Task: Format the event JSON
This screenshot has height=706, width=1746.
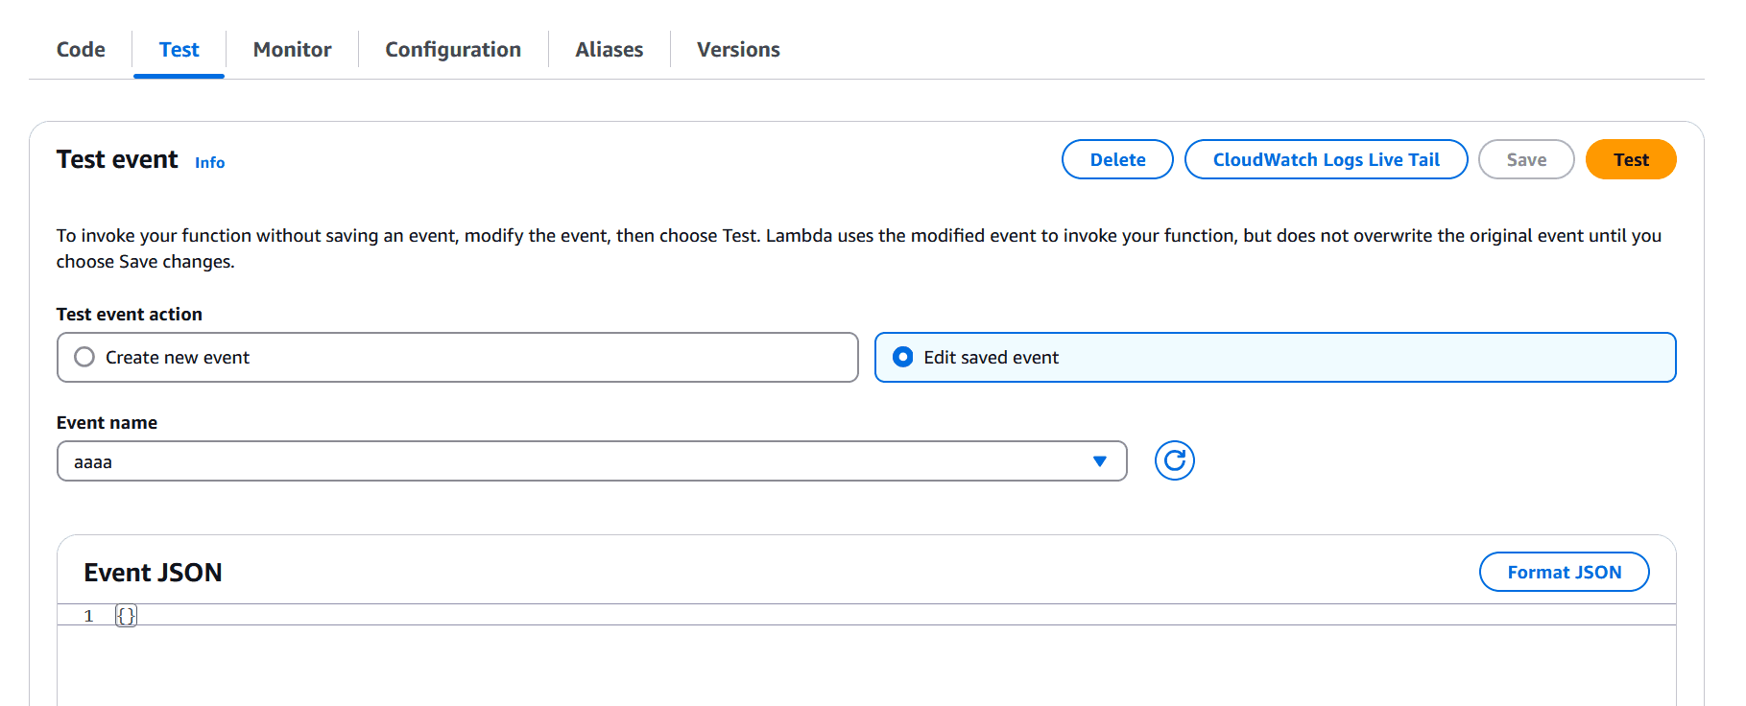Action: (x=1564, y=572)
